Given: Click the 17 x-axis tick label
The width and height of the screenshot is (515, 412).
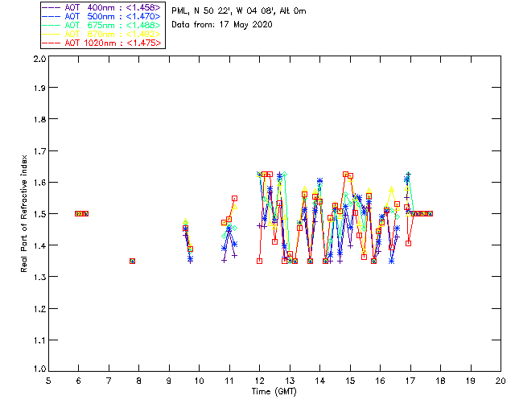Looking at the screenshot, I should (x=410, y=381).
